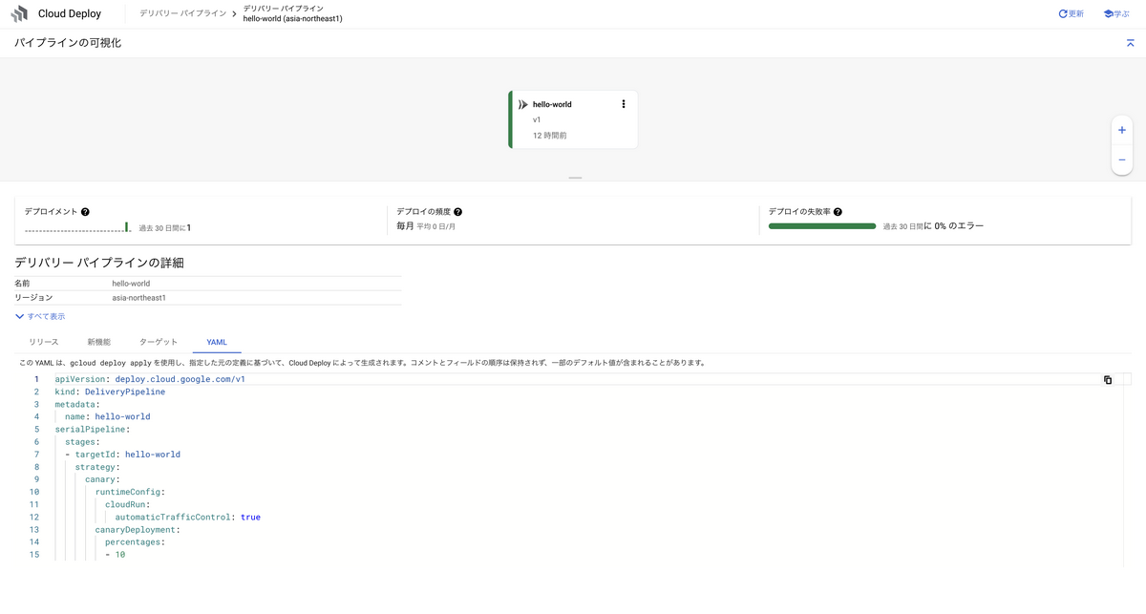This screenshot has height=614, width=1146.
Task: Click the Cloud Deploy title text
Action: [70, 14]
